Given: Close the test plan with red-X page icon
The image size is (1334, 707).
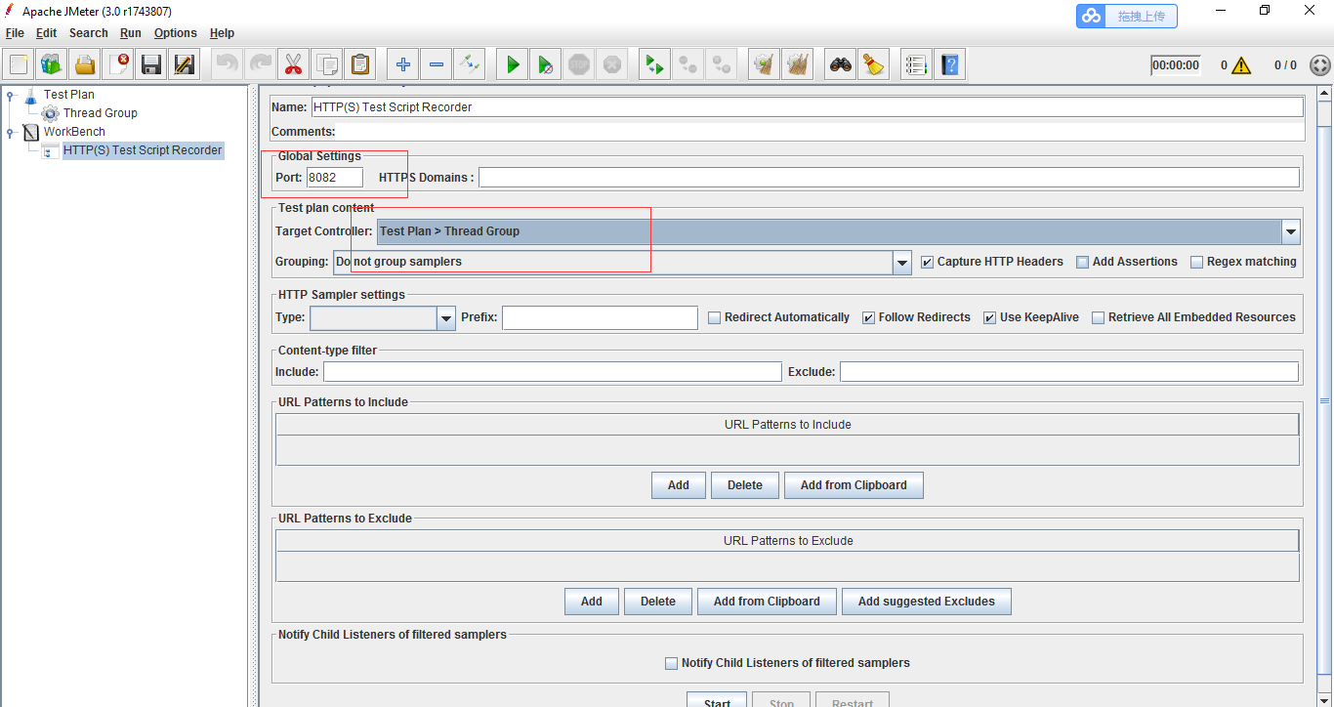Looking at the screenshot, I should pos(118,64).
